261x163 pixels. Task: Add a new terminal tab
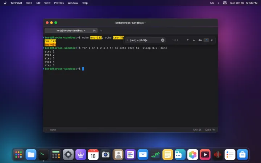101,30
